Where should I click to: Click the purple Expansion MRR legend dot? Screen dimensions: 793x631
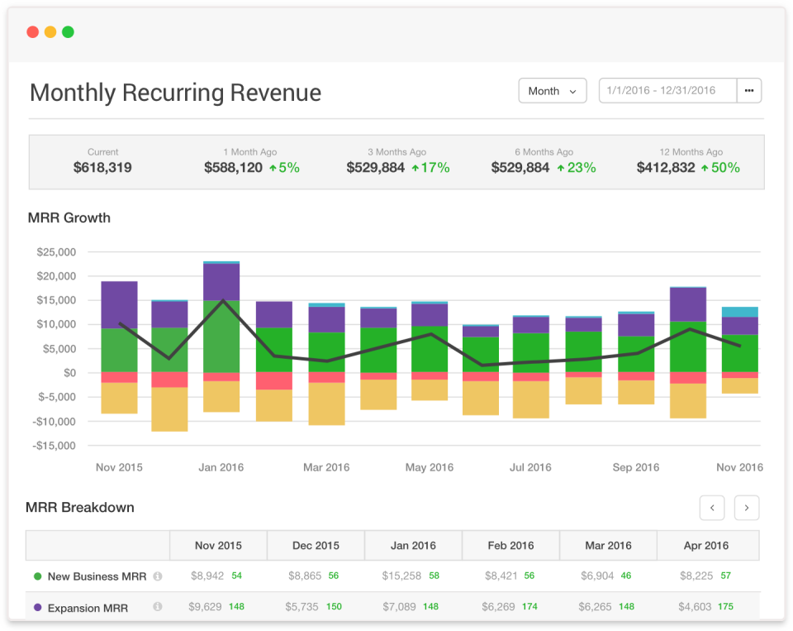[x=37, y=607]
